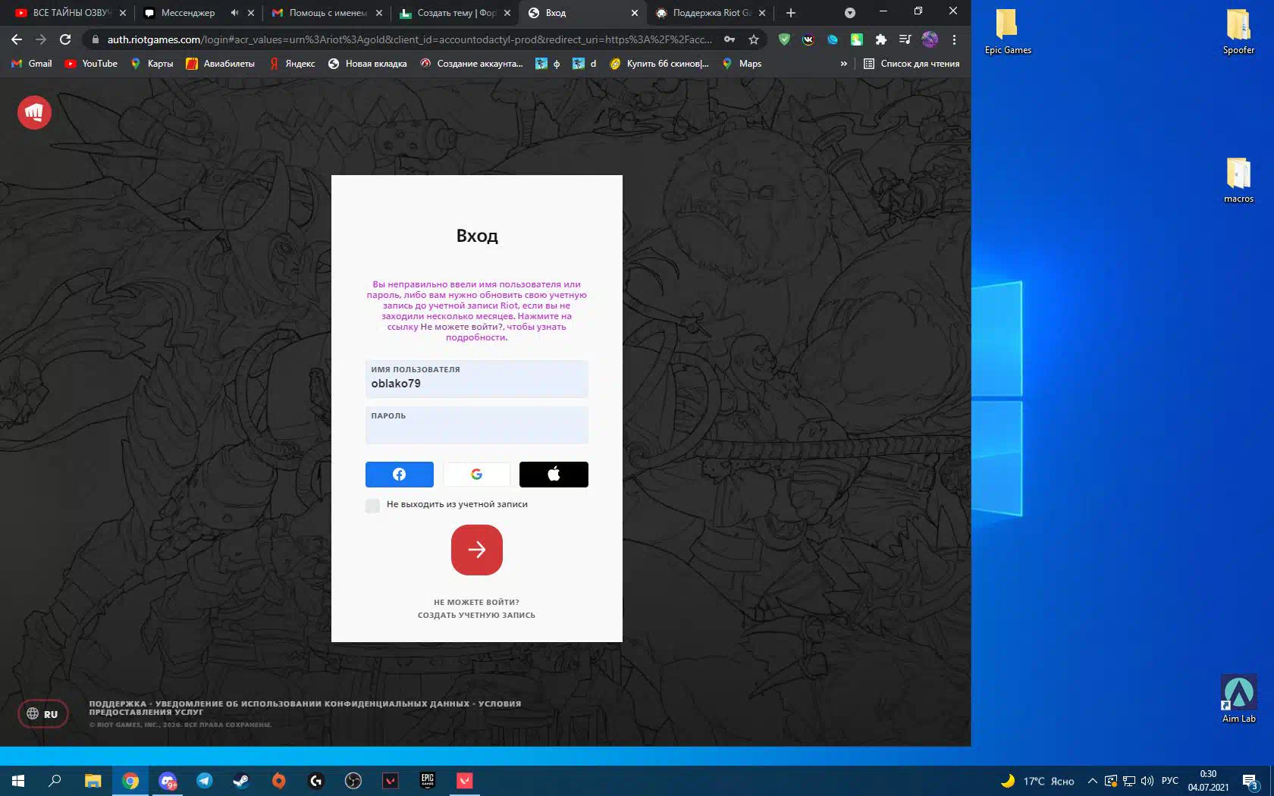Sign in with Apple button

pos(554,475)
